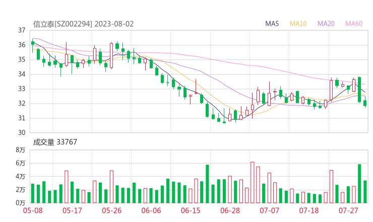Click the MA5 legend label
Viewport: 373px width, 222px height.
click(272, 24)
